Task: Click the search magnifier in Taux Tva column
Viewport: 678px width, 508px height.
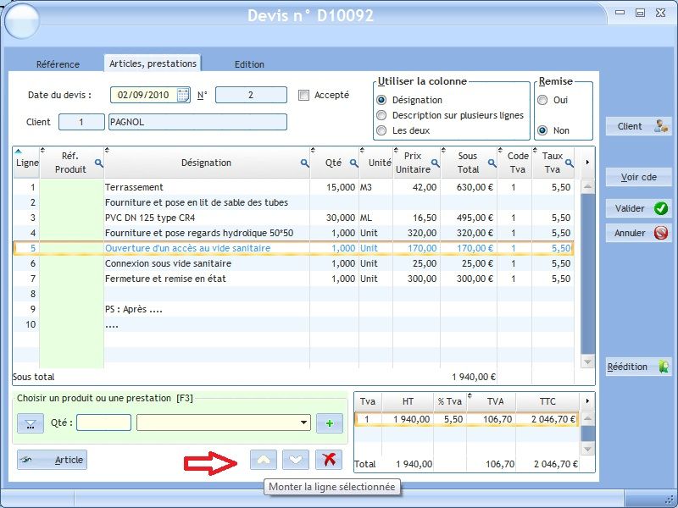Action: 570,163
